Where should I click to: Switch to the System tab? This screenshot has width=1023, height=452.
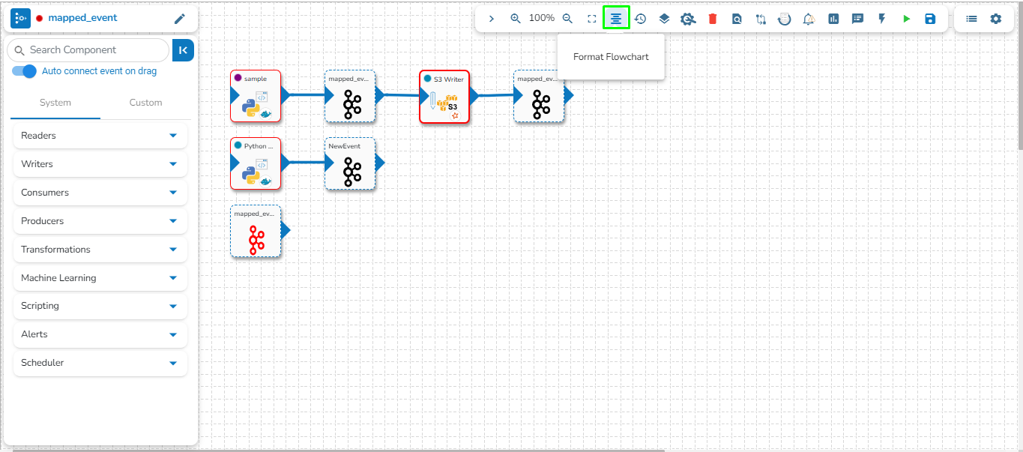click(x=55, y=103)
